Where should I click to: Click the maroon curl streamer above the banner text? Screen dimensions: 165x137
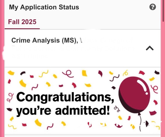tap(68, 74)
